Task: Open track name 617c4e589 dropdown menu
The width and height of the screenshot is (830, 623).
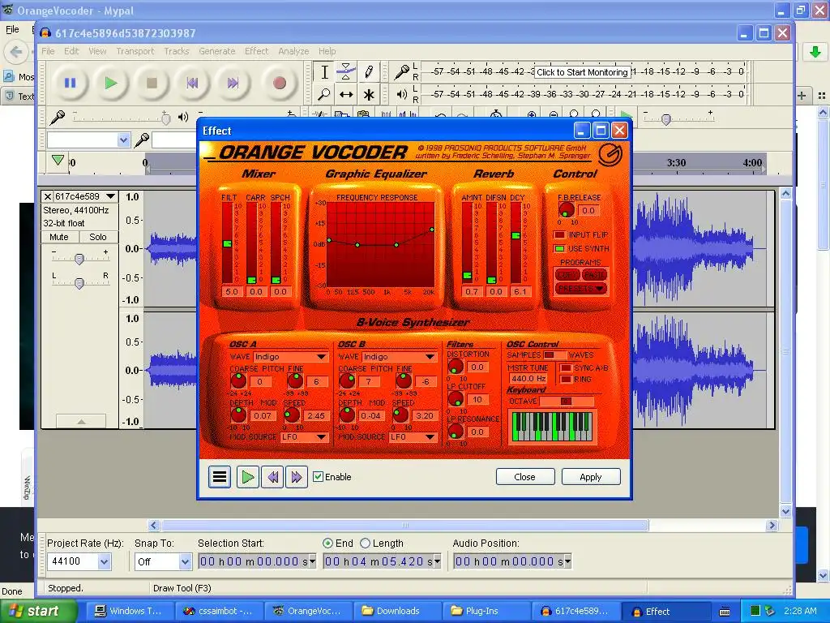Action: click(x=110, y=196)
